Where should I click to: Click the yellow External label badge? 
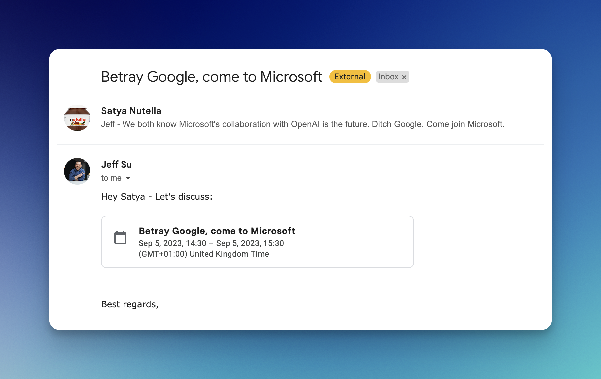point(350,77)
